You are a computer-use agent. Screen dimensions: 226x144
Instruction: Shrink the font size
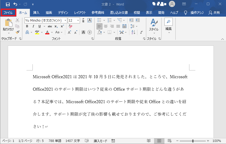(x=76, y=32)
